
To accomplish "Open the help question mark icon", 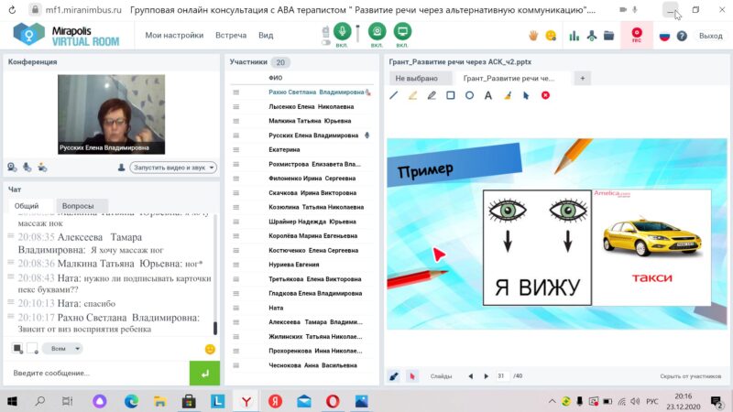I will pos(682,36).
